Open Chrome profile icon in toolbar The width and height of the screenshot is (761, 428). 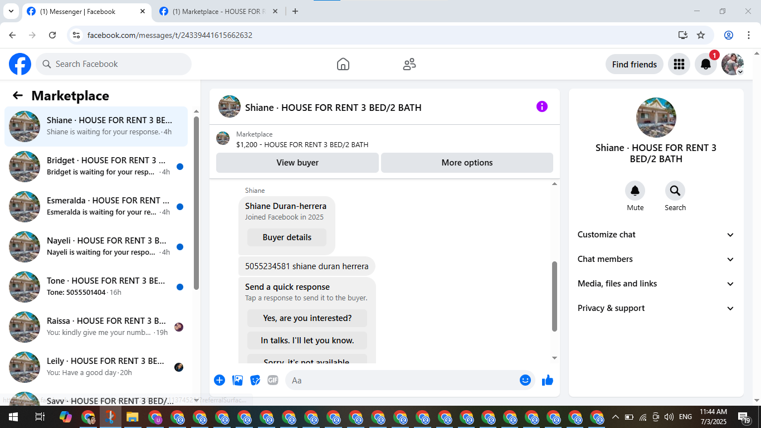pos(729,35)
